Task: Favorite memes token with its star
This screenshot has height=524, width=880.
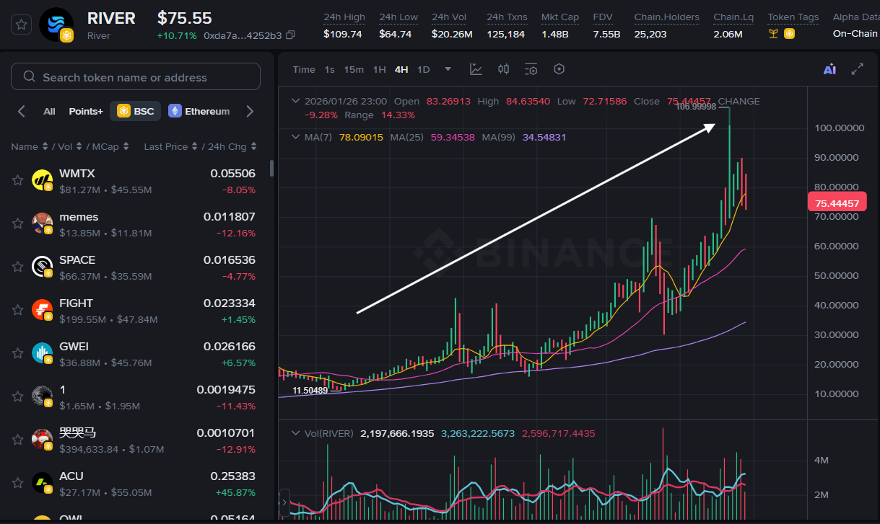Action: point(17,224)
